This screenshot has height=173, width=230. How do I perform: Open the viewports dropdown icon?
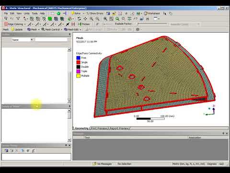pos(156,19)
